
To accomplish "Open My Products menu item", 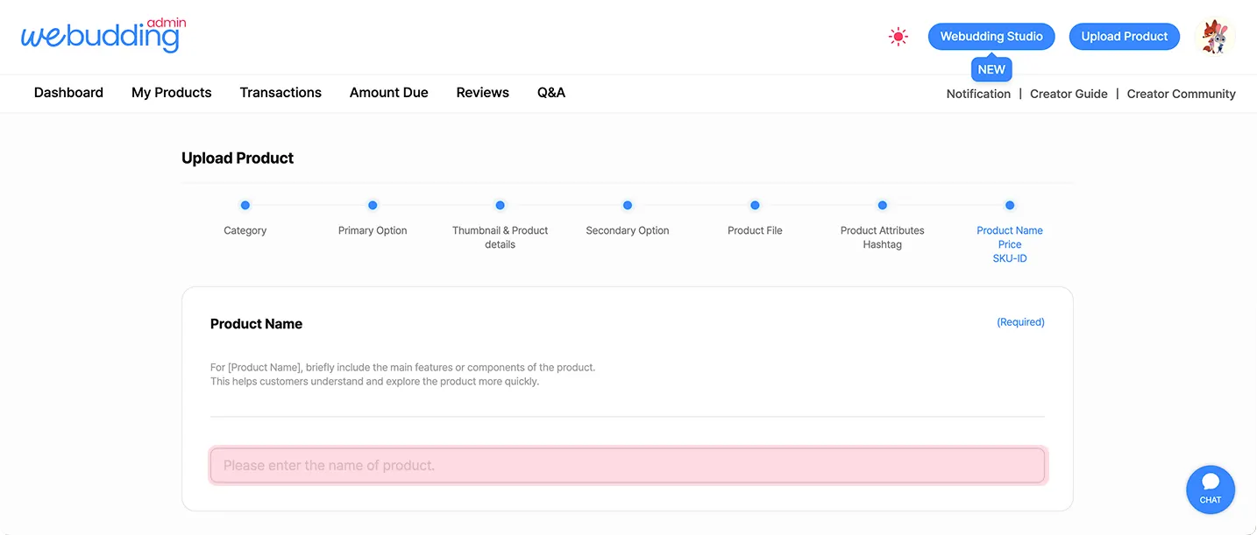I will tap(172, 93).
